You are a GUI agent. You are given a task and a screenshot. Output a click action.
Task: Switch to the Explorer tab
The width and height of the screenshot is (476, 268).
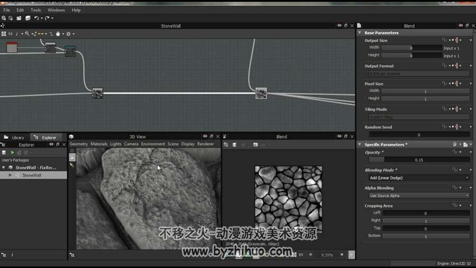click(x=45, y=137)
